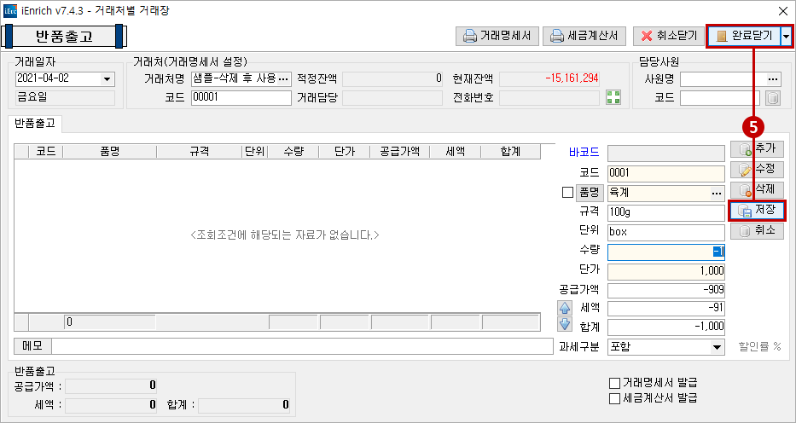
Task: Click the 공급가액 column header
Action: coord(399,152)
